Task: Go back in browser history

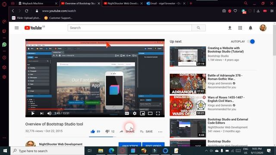Action: (x=13, y=11)
